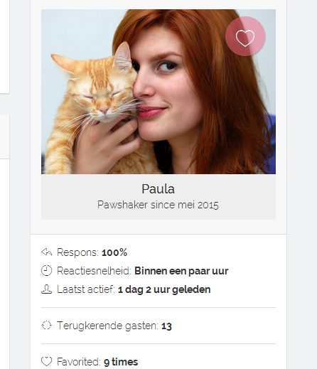Click the 100% response value
The image size is (317, 369).
click(x=114, y=252)
